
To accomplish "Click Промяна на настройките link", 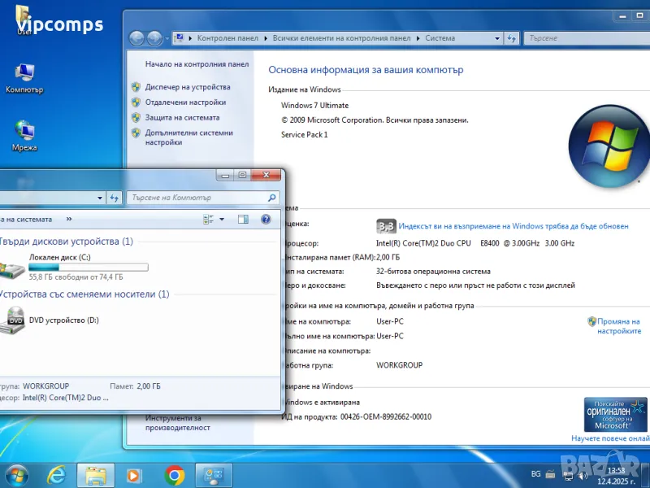I will pyautogui.click(x=618, y=326).
